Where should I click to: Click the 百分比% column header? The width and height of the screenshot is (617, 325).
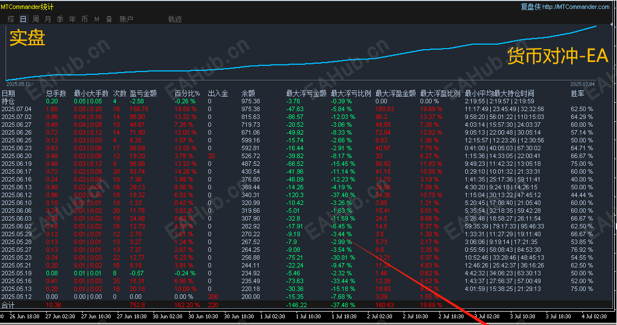pyautogui.click(x=187, y=93)
